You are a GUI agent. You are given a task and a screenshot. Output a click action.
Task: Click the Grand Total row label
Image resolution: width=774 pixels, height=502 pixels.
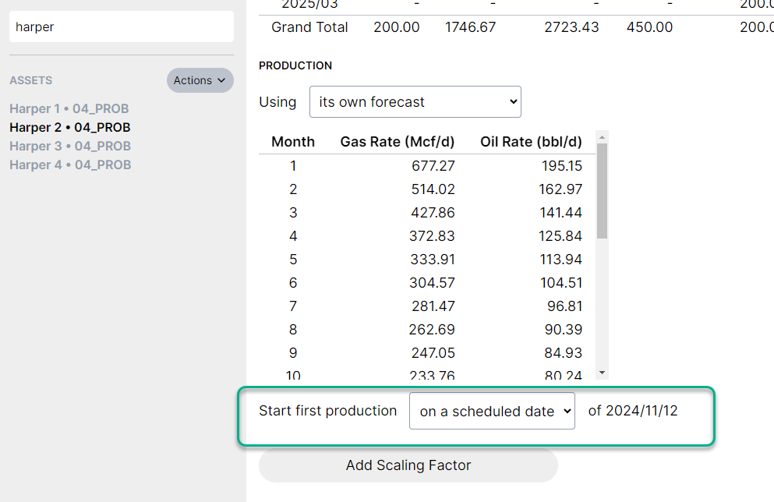(309, 27)
